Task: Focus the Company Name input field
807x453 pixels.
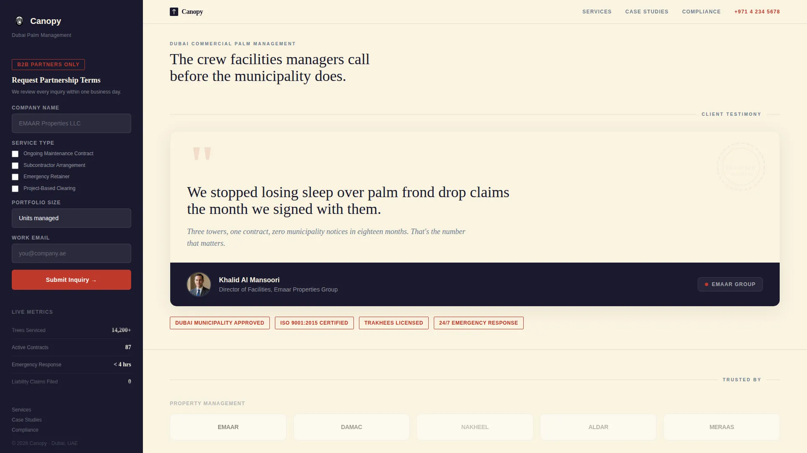Action: (71, 123)
